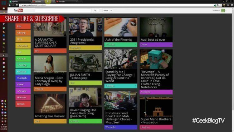
Task: Expand the account menu arrow beside the avatar
Action: tap(226, 10)
